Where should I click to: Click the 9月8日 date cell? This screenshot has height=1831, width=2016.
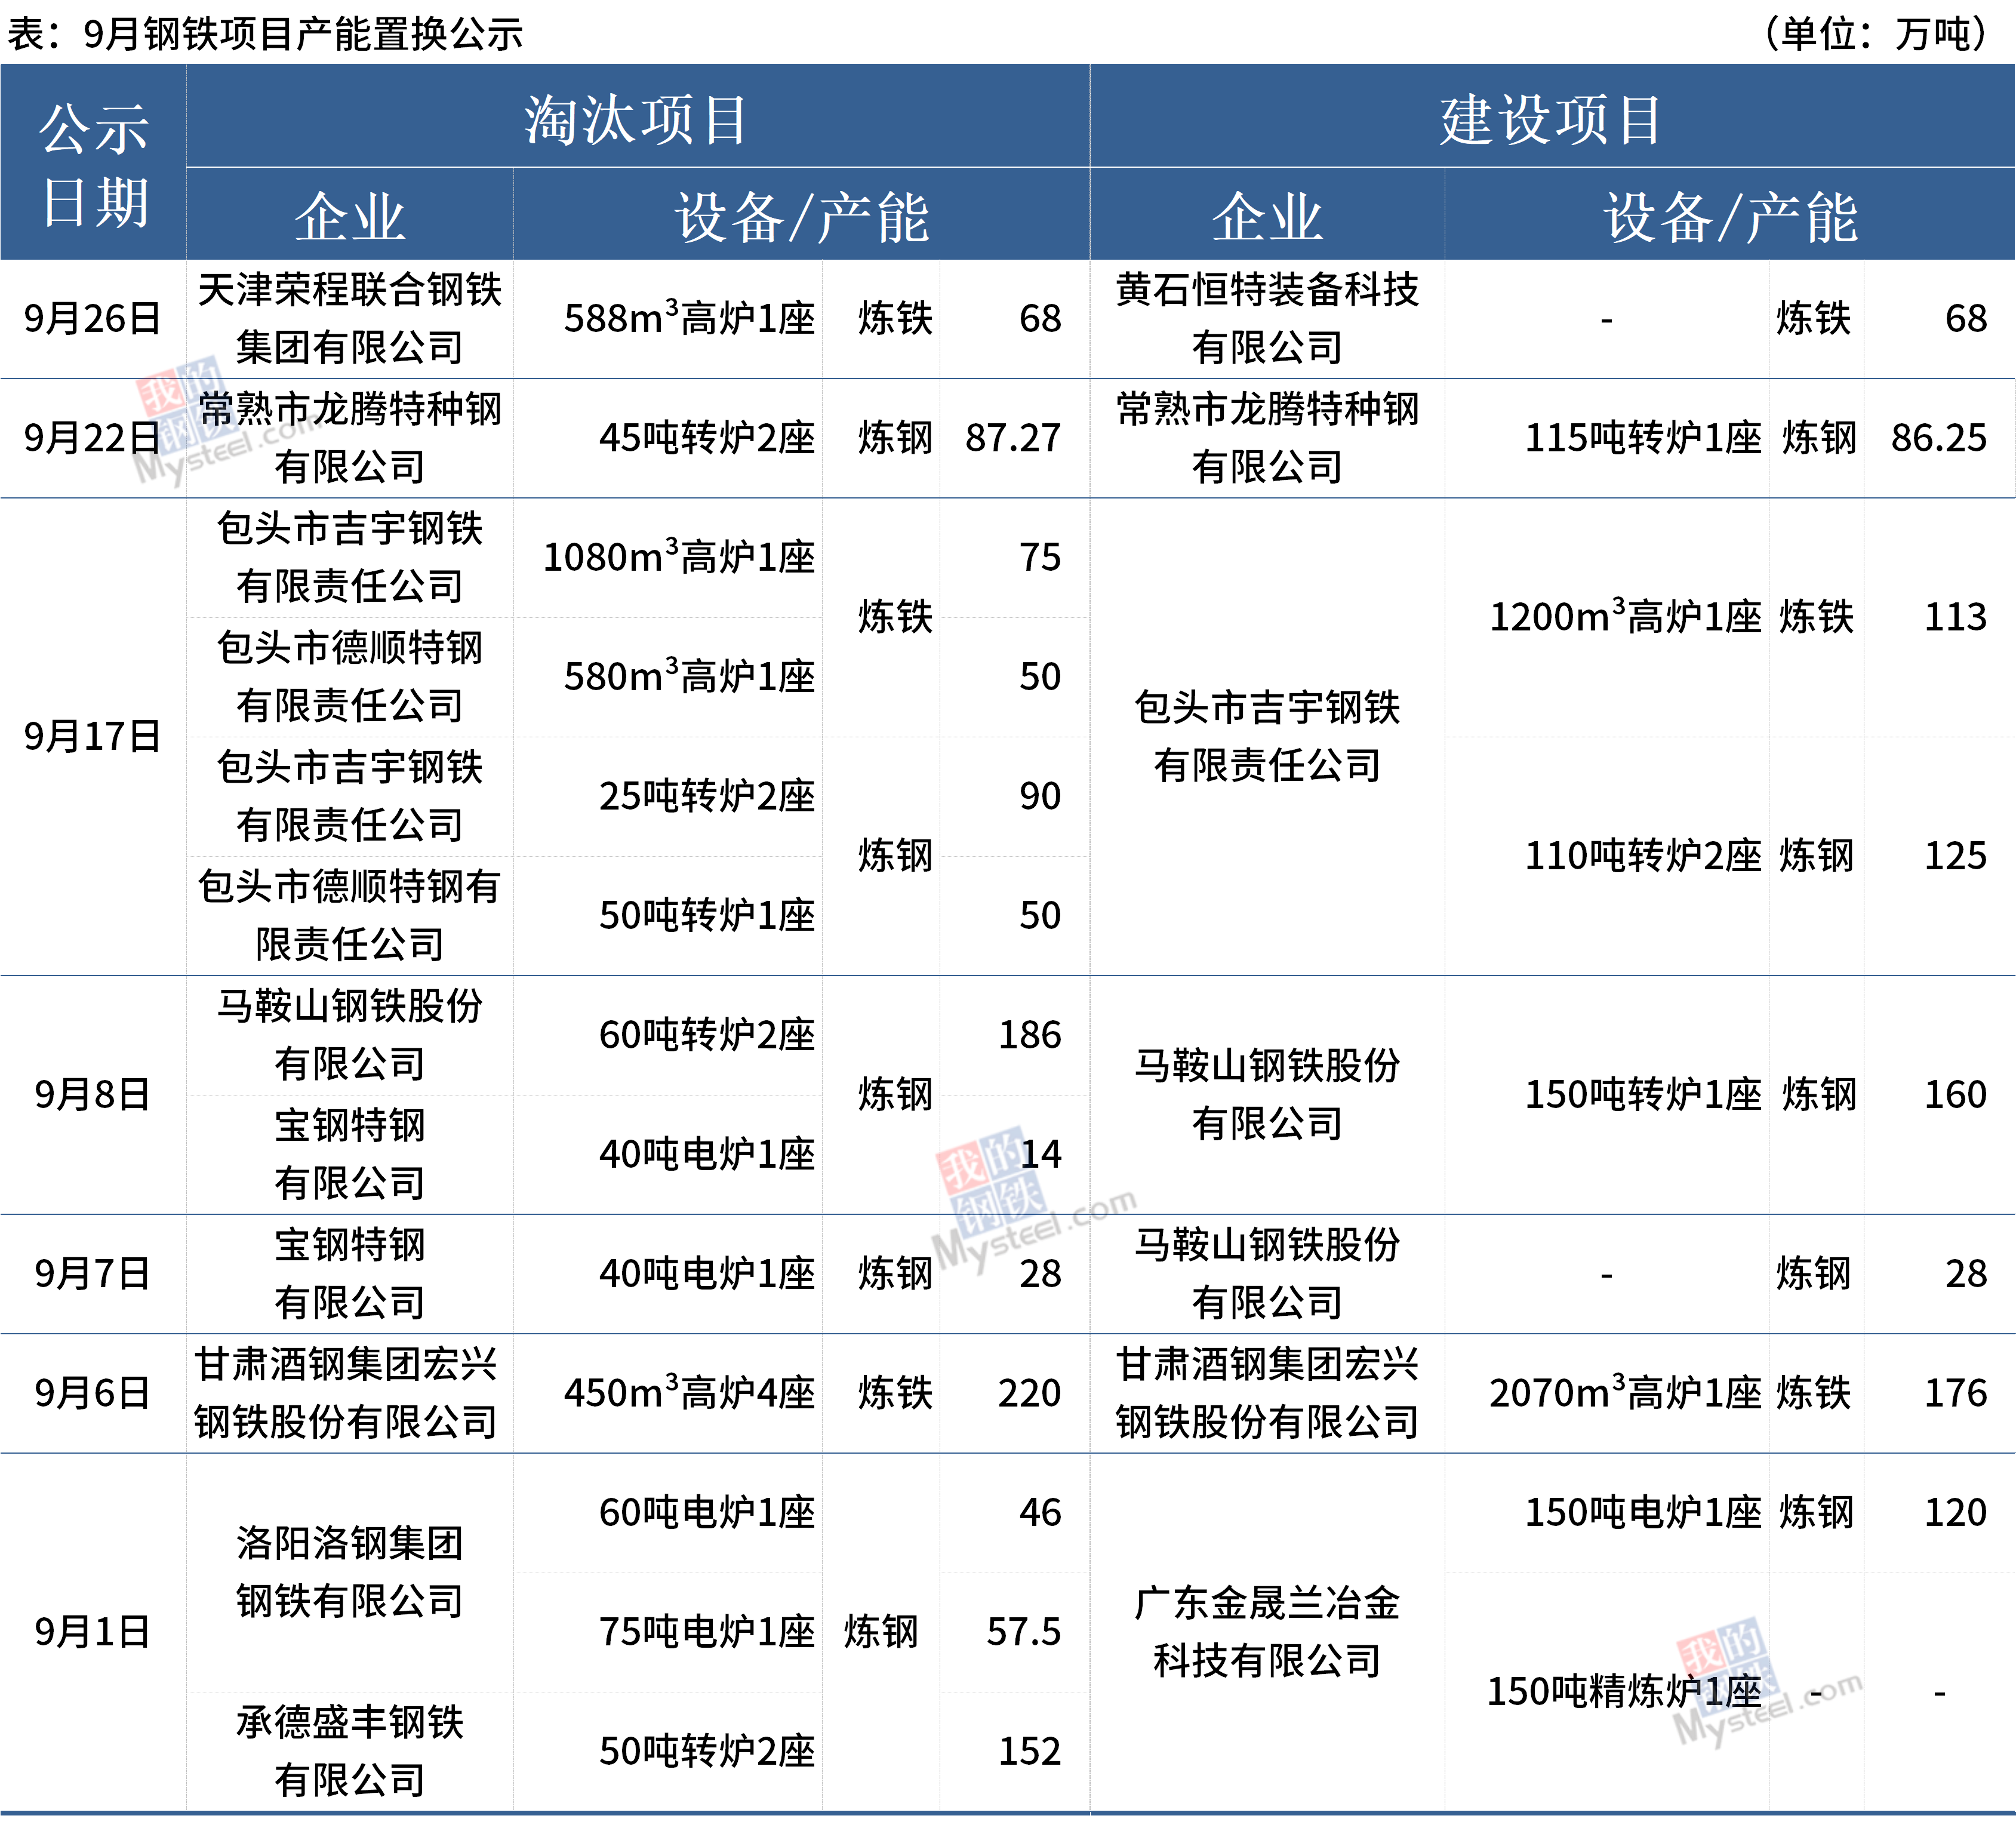pos(92,1095)
